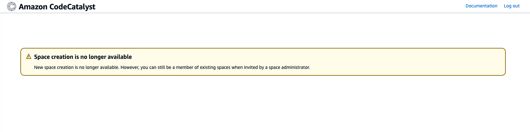Click the warning triangle icon in alert
Screen dimensions: 530x132
point(29,57)
